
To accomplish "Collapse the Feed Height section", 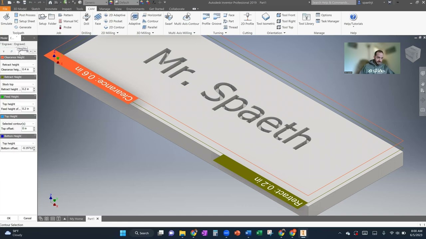I will point(35,96).
